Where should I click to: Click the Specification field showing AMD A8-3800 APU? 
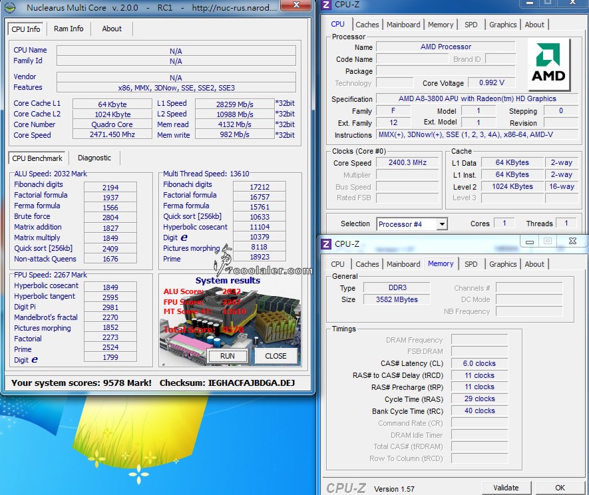click(x=477, y=98)
